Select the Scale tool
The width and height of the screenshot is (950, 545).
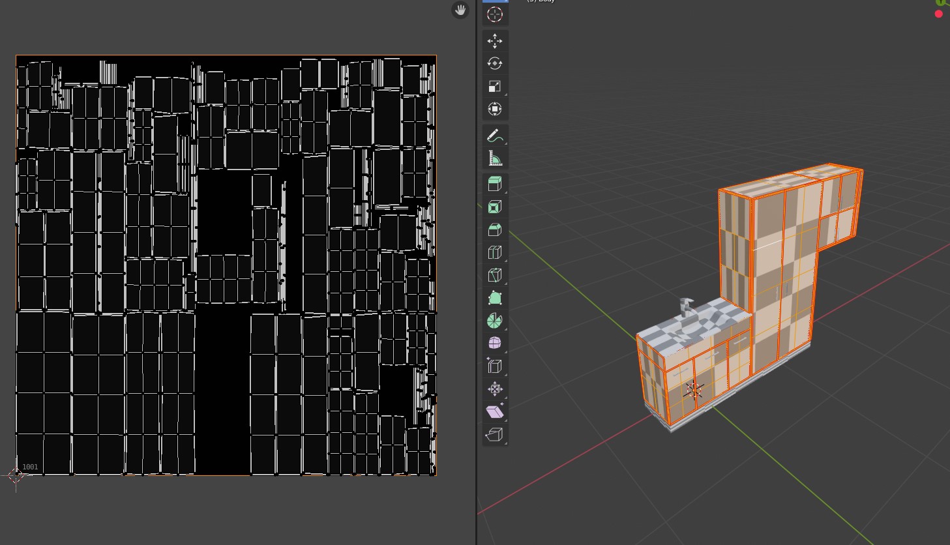click(x=495, y=86)
